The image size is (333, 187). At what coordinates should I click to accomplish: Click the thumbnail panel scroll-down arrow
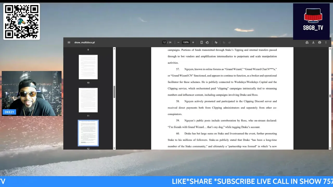point(114,148)
